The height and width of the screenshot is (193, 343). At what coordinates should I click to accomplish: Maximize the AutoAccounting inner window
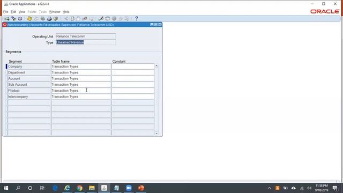coord(156,25)
